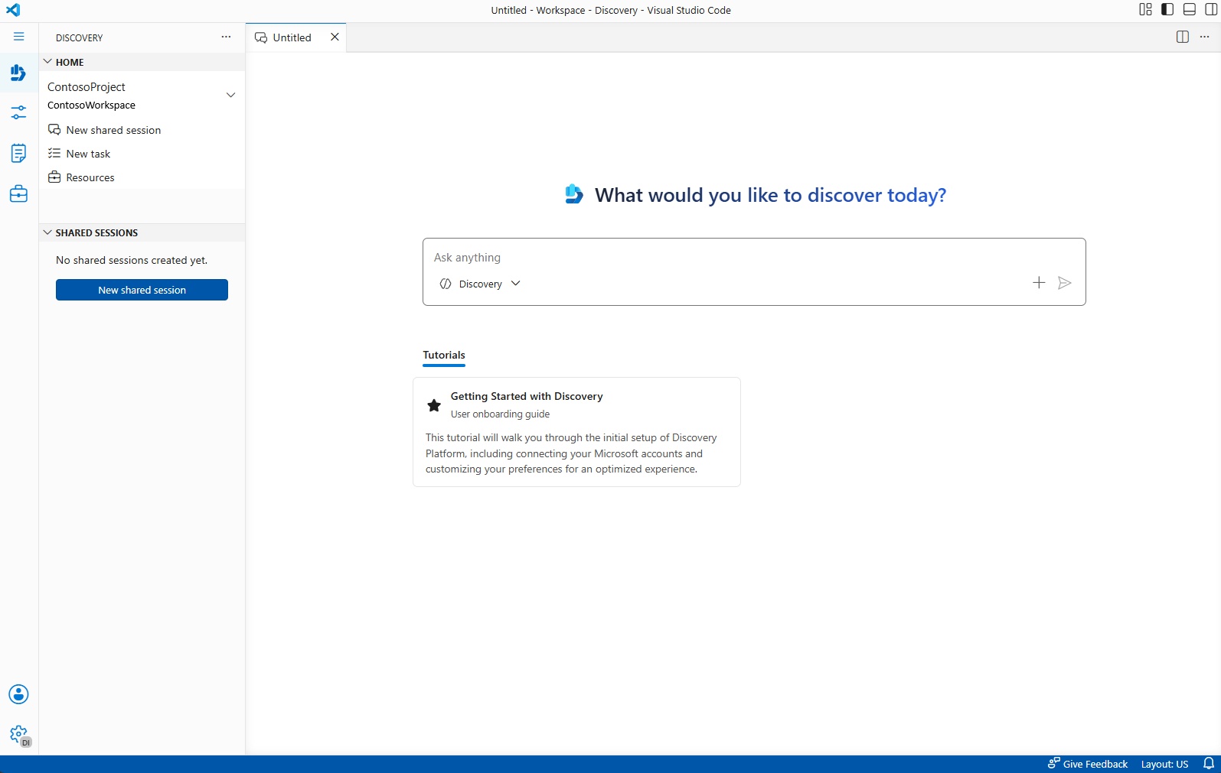Click the Visual Studio Code logo
1221x773 pixels.
13,10
